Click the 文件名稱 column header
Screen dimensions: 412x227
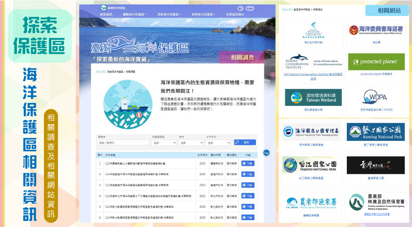click(x=110, y=155)
